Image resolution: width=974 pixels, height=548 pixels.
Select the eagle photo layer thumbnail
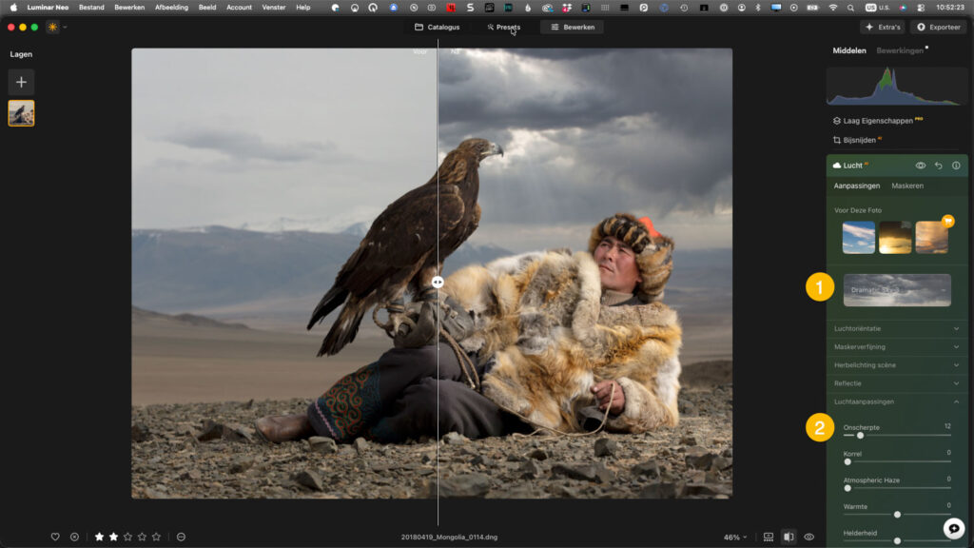pyautogui.click(x=21, y=113)
